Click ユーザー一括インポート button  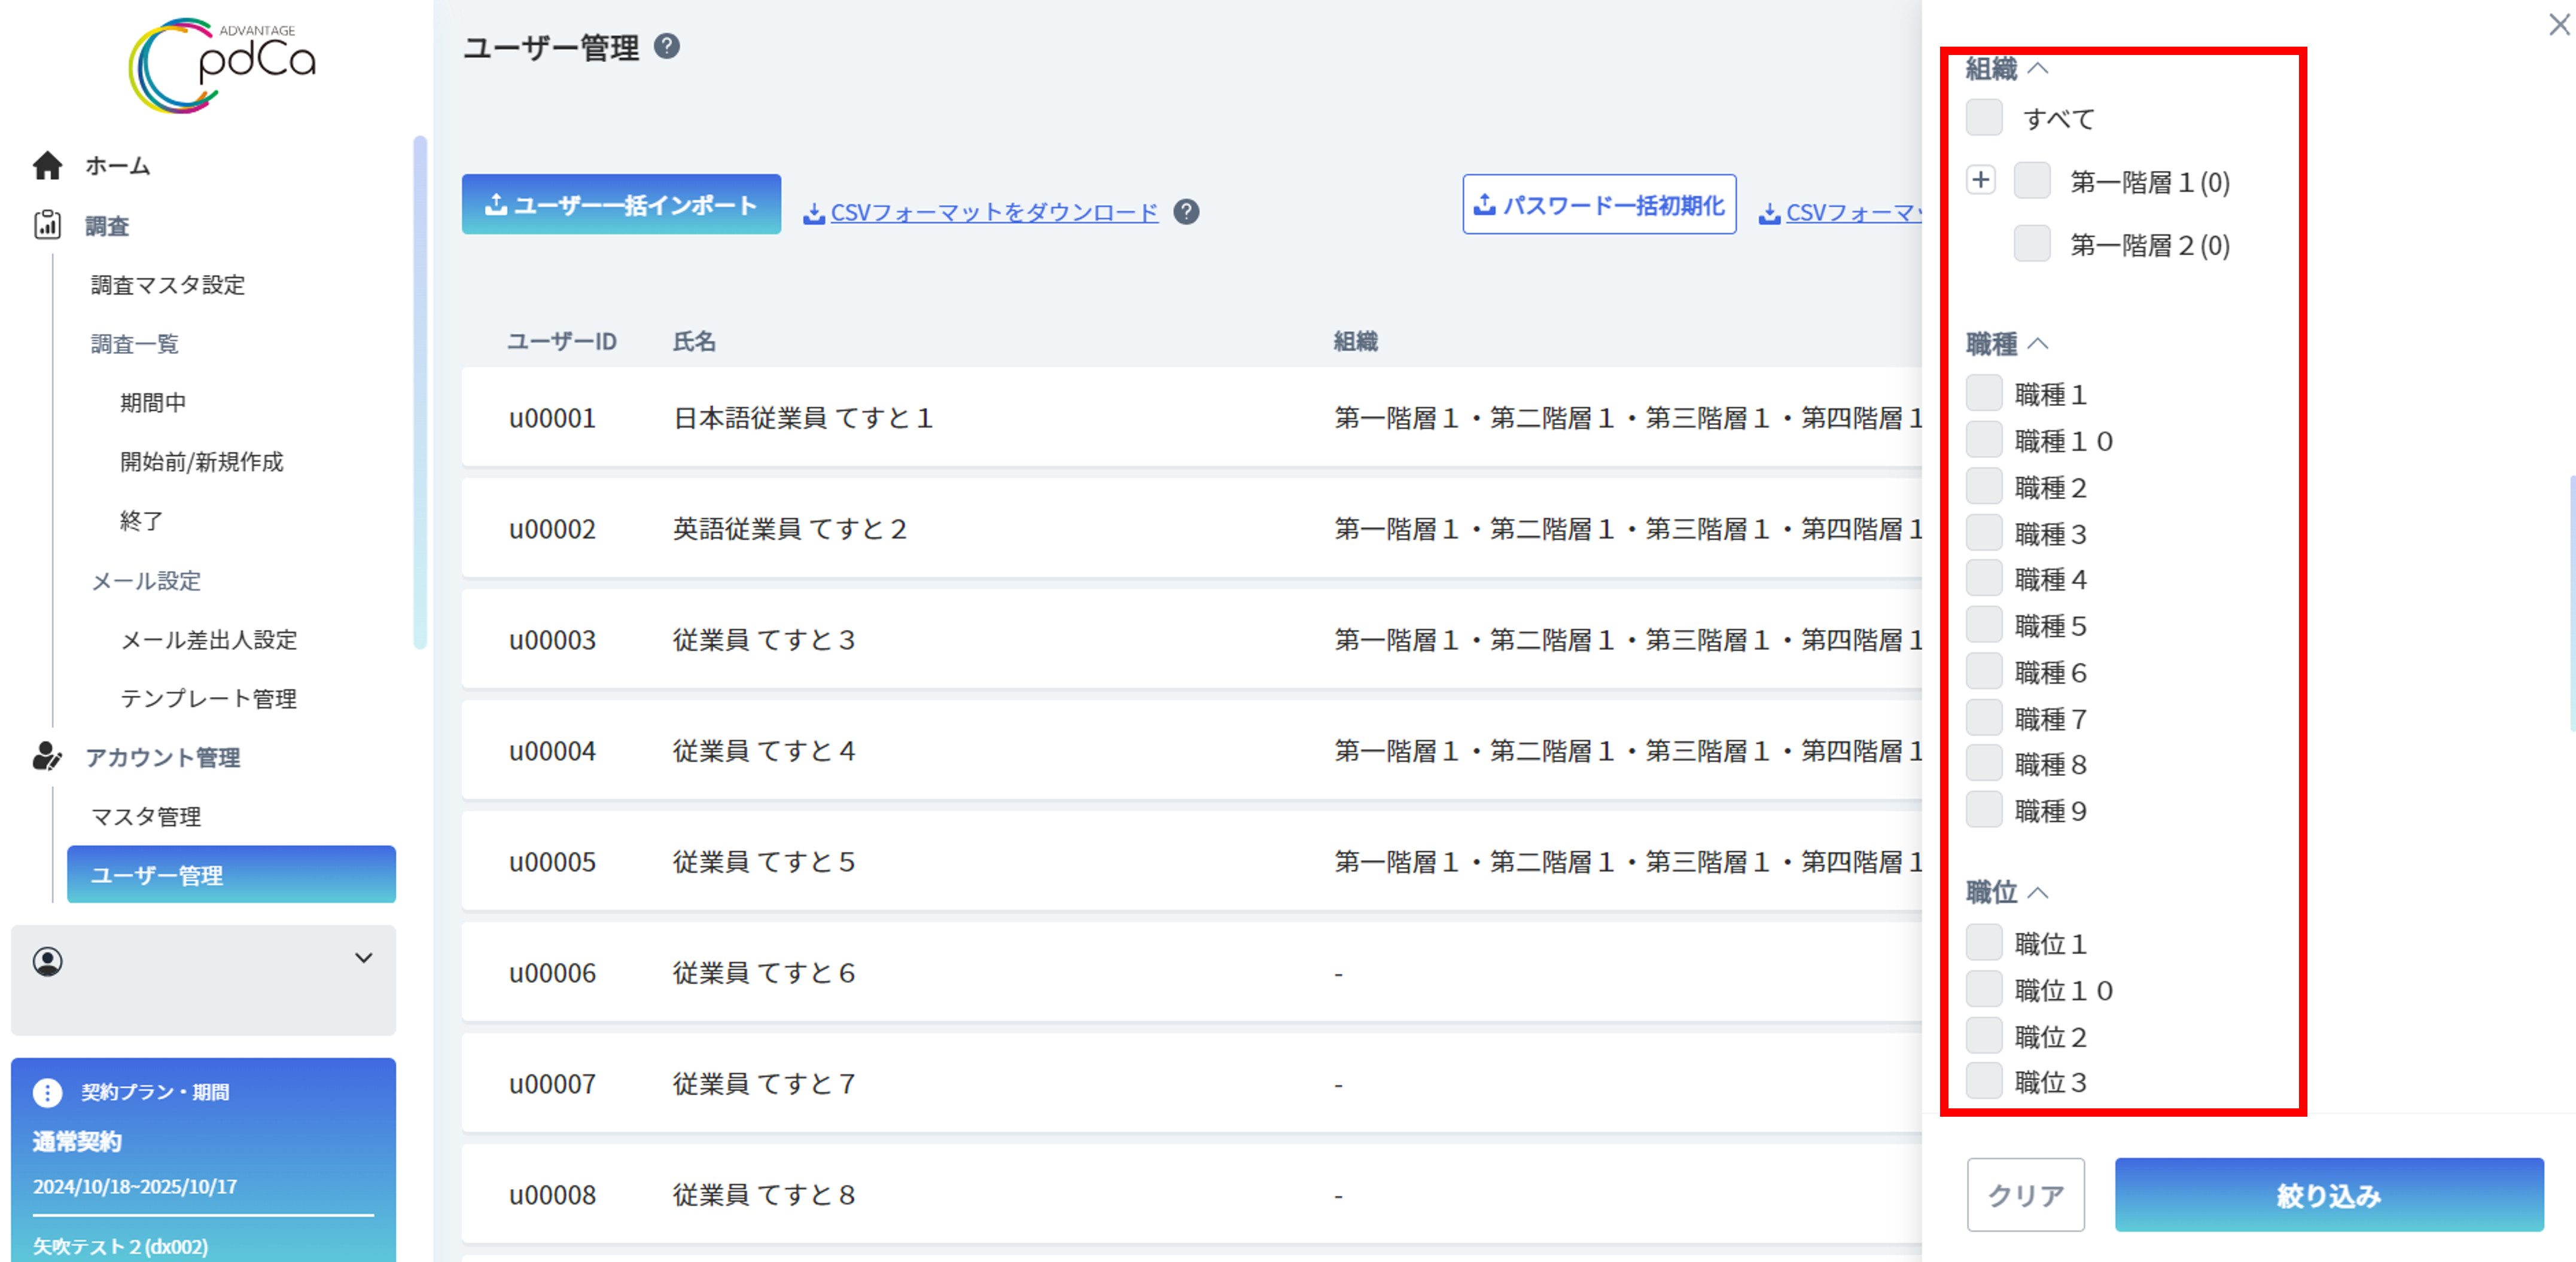pos(621,205)
